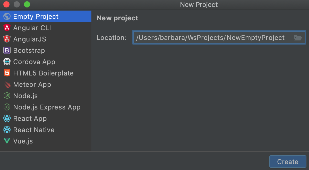Browse for folder via Location field icon
The width and height of the screenshot is (309, 170).
click(x=298, y=38)
